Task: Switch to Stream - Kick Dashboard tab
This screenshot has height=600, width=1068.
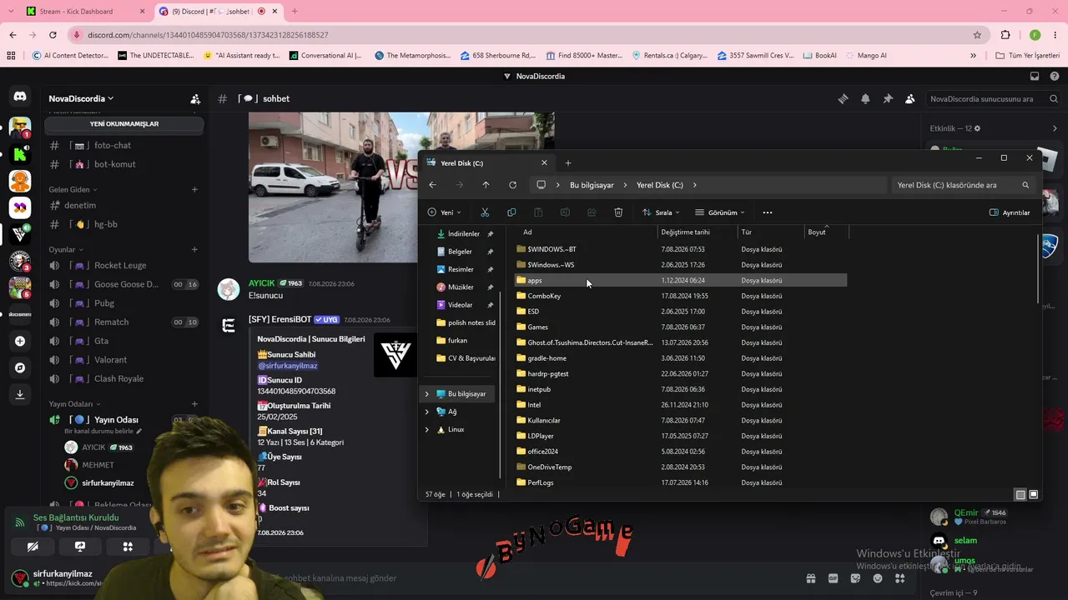Action: 83,12
